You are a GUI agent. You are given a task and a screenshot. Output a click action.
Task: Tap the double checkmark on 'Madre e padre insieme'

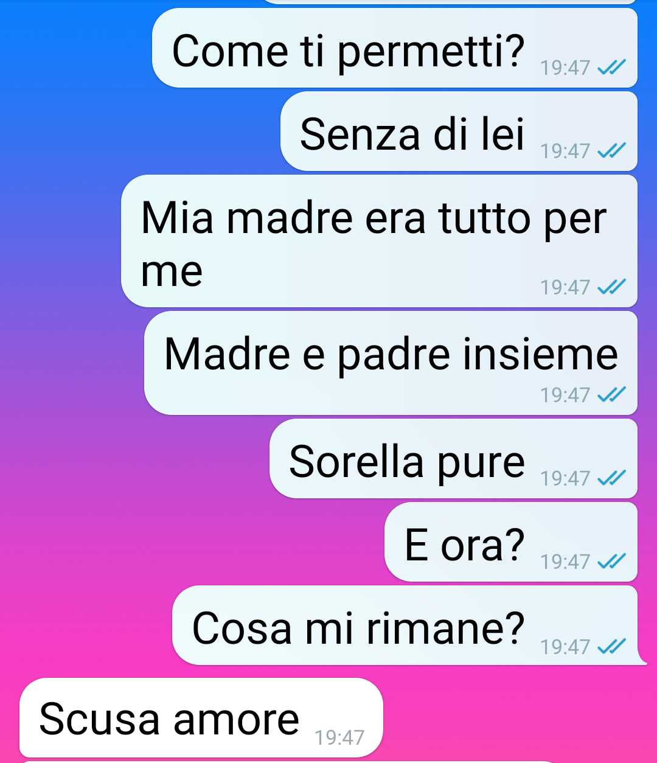point(611,395)
